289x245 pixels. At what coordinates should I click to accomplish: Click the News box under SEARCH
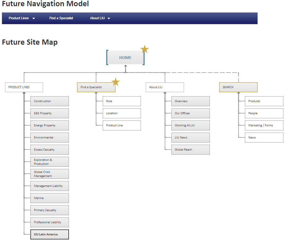click(x=264, y=138)
